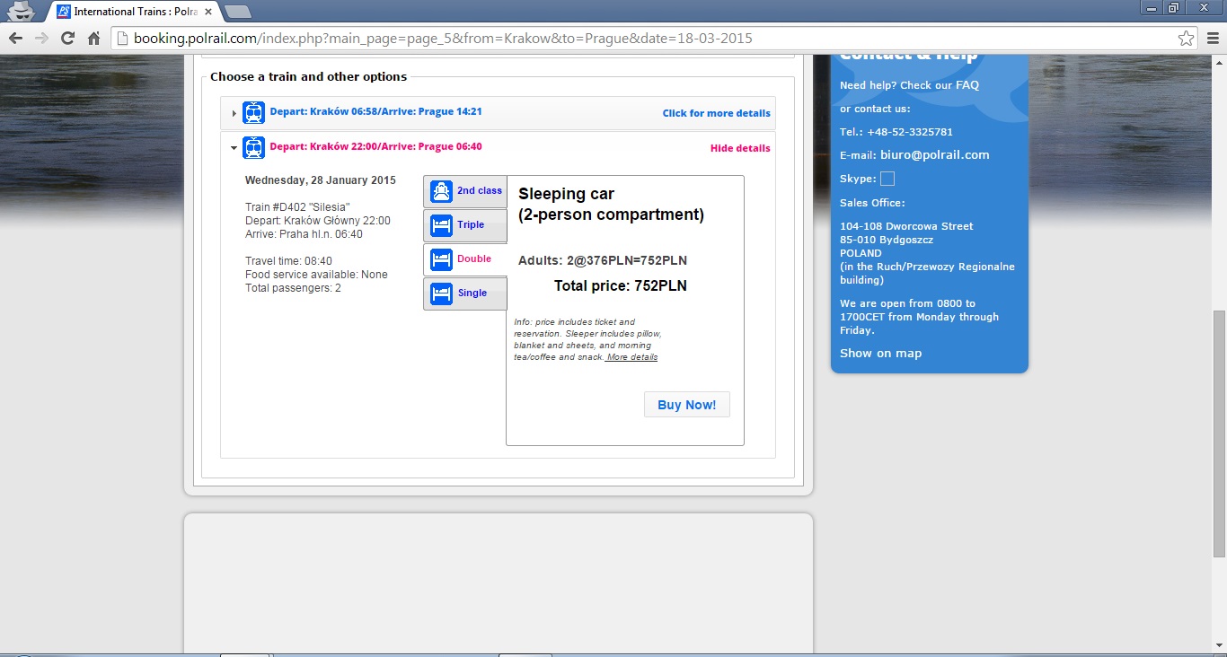Click the train icon of the 22:00 departure
1227x657 pixels.
pos(254,147)
